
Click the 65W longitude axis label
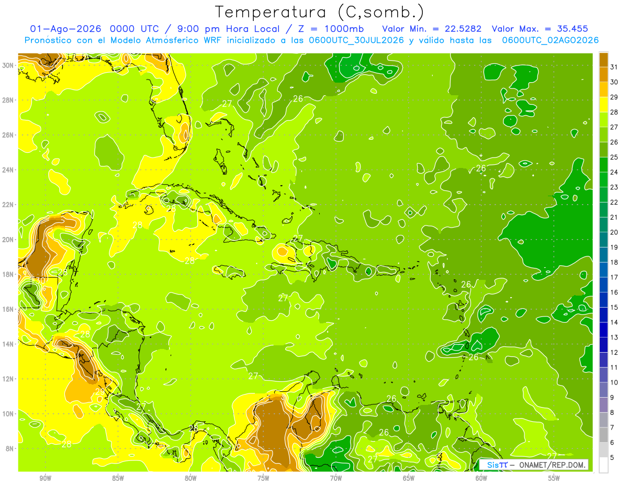tap(409, 479)
